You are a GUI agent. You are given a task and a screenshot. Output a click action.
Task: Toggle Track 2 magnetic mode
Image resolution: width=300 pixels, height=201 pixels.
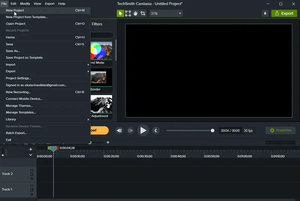[32, 174]
